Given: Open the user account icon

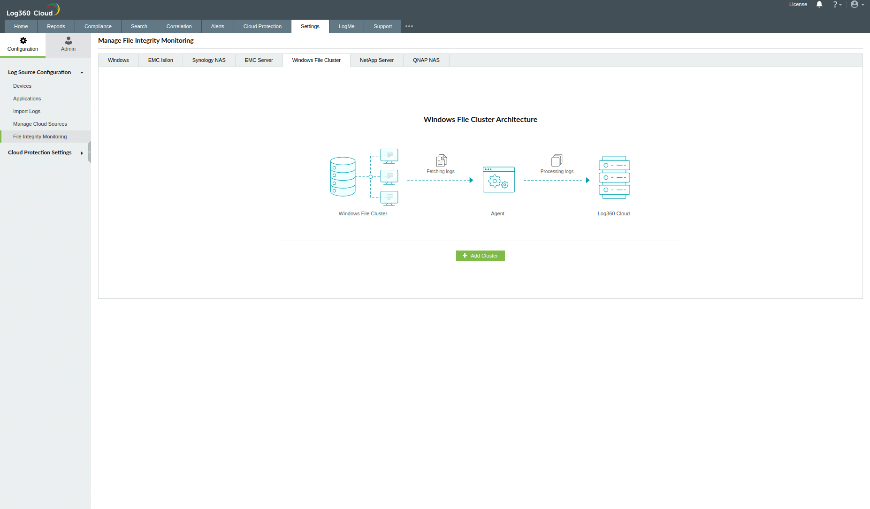Looking at the screenshot, I should coord(855,4).
